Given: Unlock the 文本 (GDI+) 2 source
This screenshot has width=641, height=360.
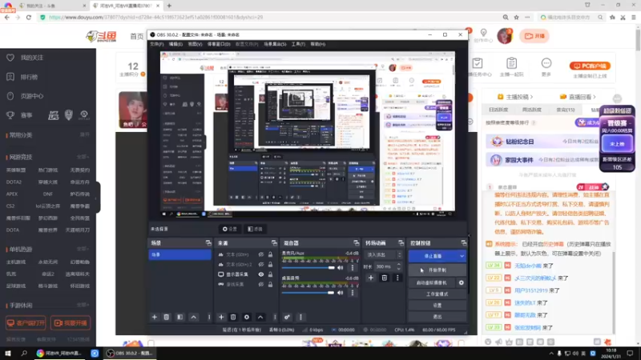Looking at the screenshot, I should (270, 265).
